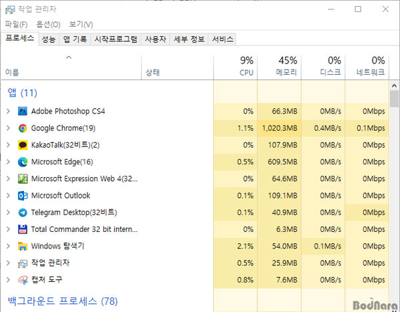The width and height of the screenshot is (400, 312).
Task: Sort by the 디스크 column header
Action: coord(323,67)
